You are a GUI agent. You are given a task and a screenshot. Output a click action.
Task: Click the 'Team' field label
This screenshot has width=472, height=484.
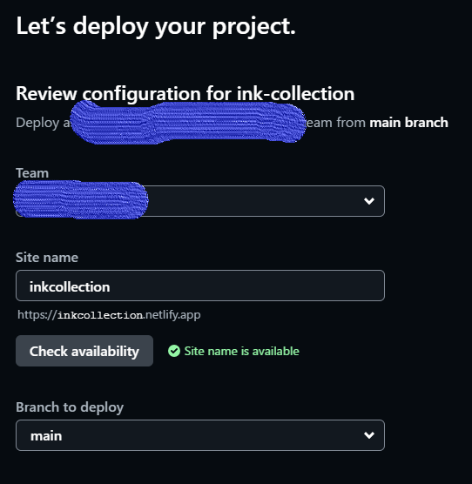coord(32,173)
